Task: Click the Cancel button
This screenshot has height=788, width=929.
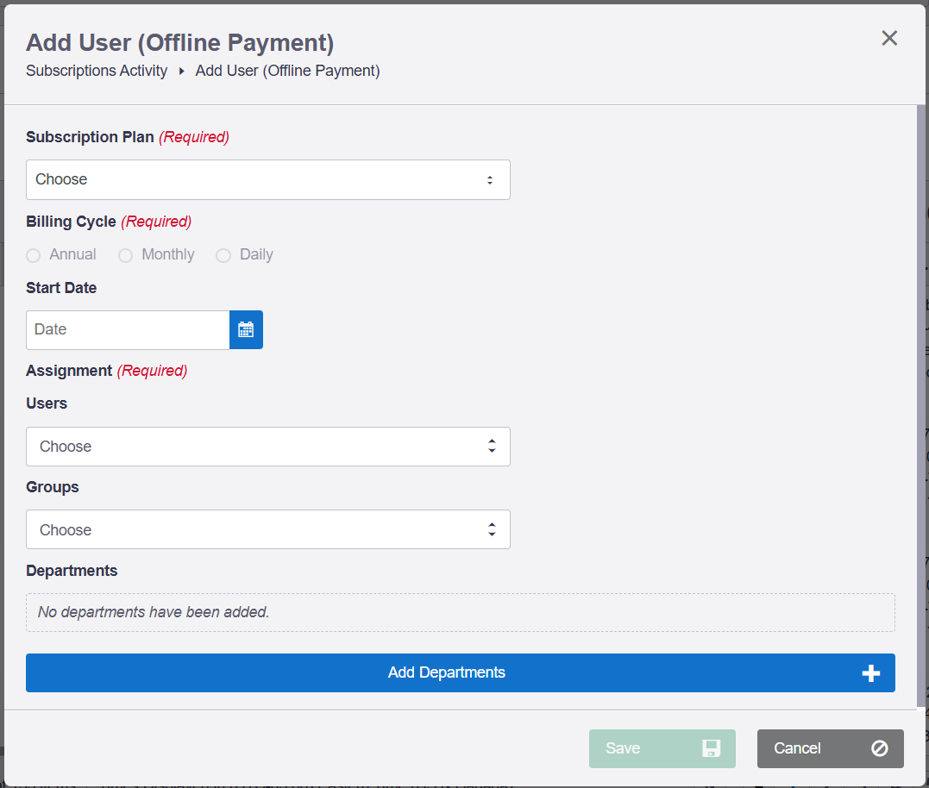Action: [830, 748]
